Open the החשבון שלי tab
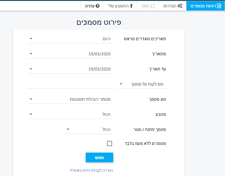 click(x=120, y=6)
